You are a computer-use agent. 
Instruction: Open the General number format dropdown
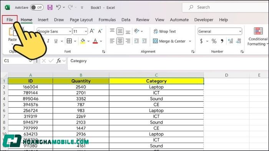pyautogui.click(x=220, y=31)
